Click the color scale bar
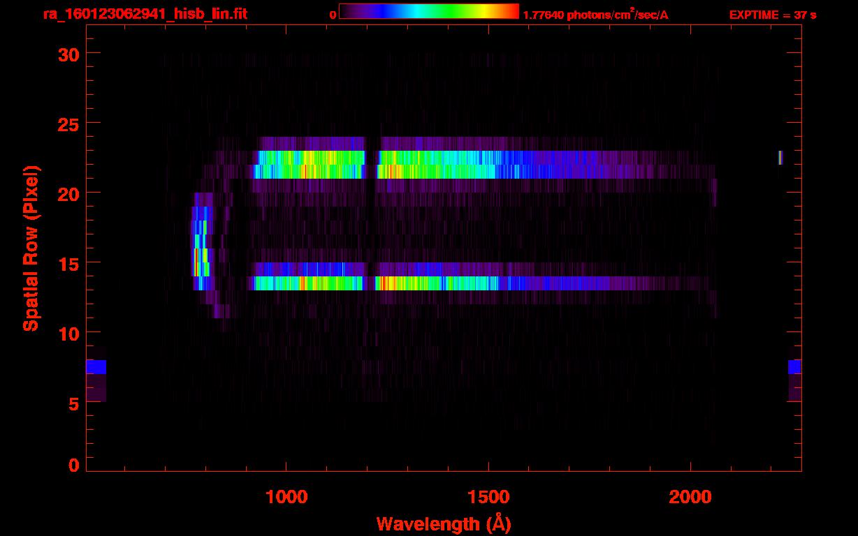858x536 pixels. (428, 12)
